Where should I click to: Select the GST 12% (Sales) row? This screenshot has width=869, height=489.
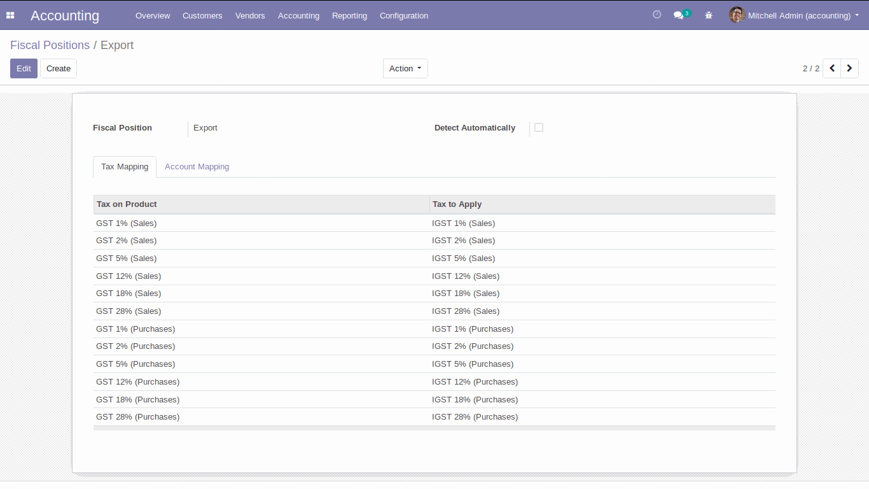click(434, 276)
